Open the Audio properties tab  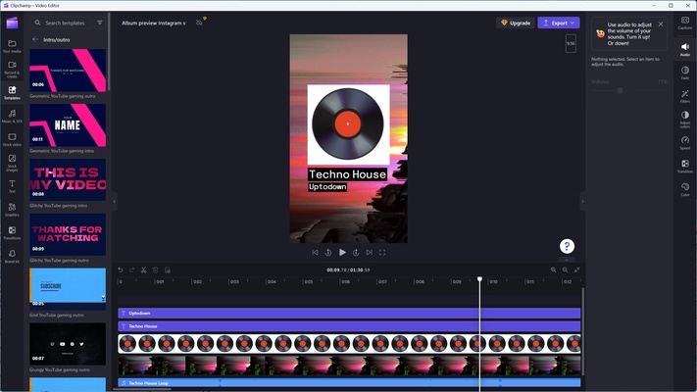pos(685,49)
